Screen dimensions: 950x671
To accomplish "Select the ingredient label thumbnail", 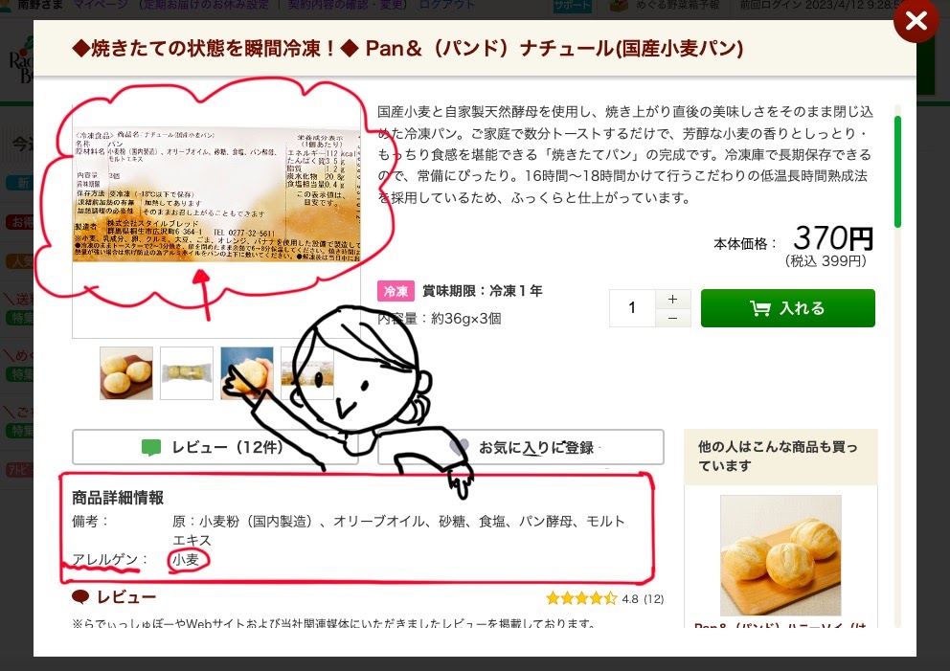I will (307, 373).
